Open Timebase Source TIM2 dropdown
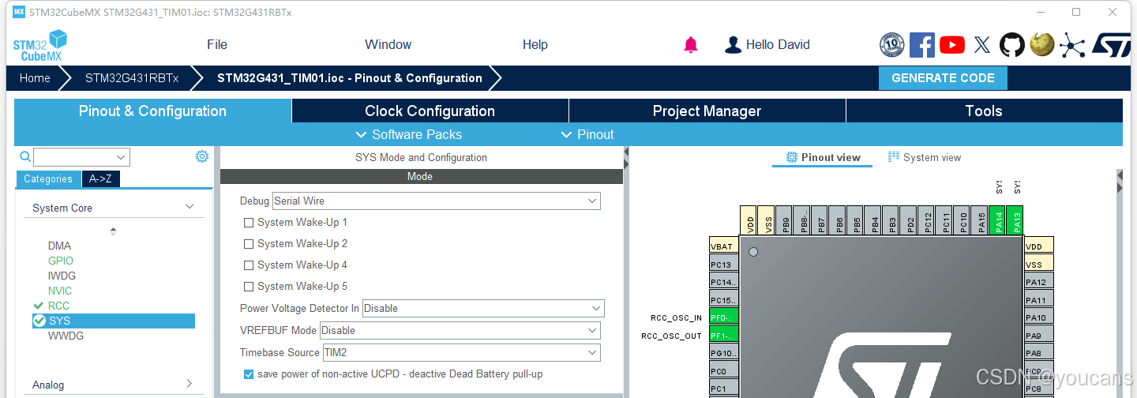Viewport: 1137px width, 398px height. click(x=461, y=352)
